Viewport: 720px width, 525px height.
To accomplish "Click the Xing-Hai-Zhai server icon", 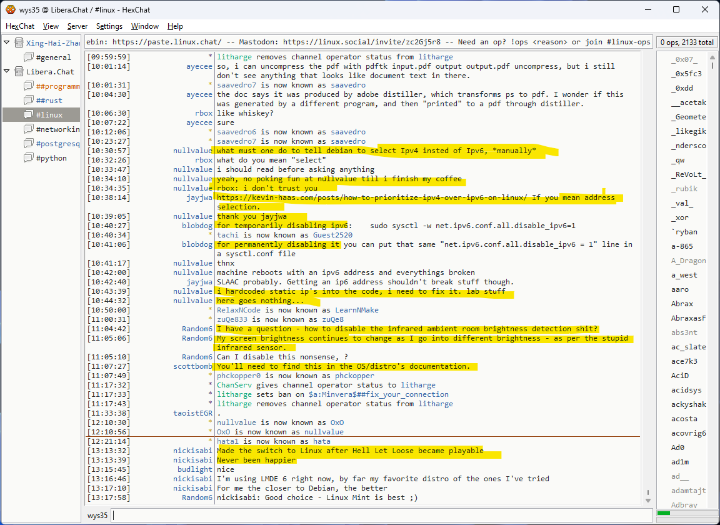I will (x=18, y=43).
